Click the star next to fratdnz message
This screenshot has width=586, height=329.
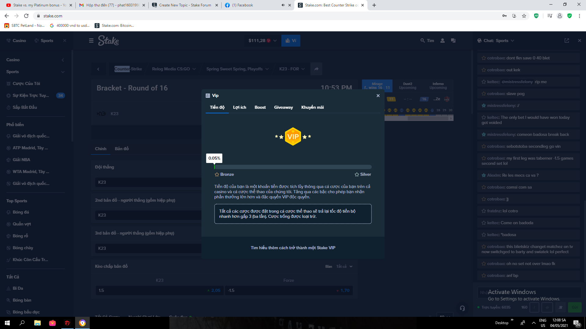point(483,211)
